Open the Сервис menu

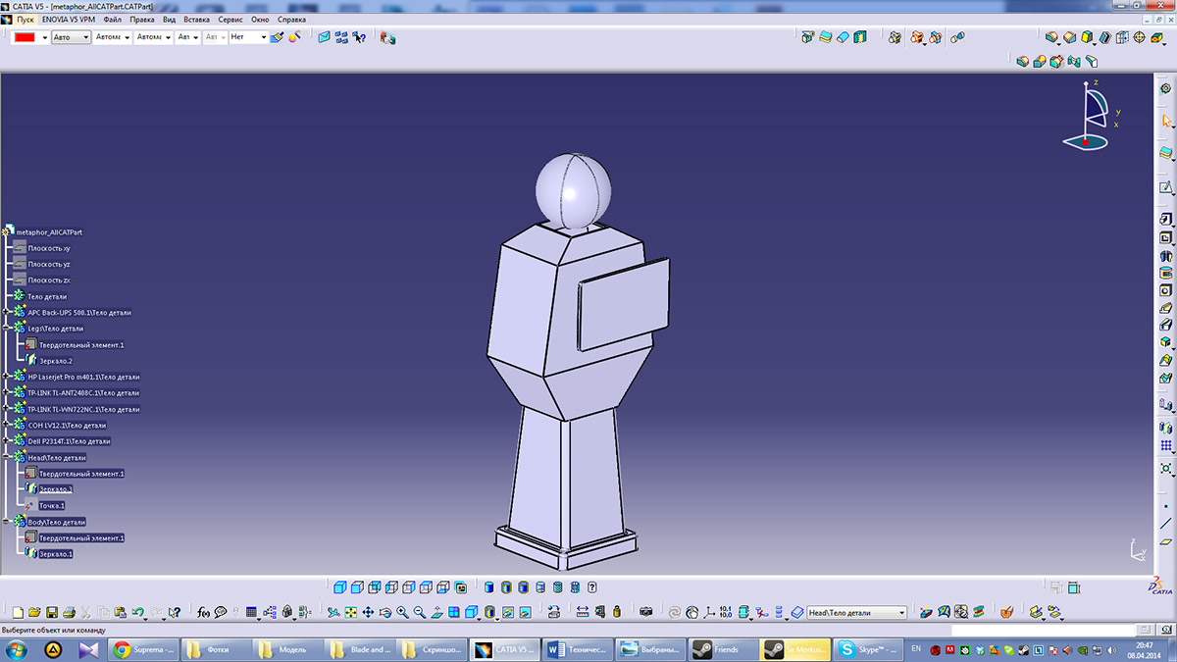(230, 20)
